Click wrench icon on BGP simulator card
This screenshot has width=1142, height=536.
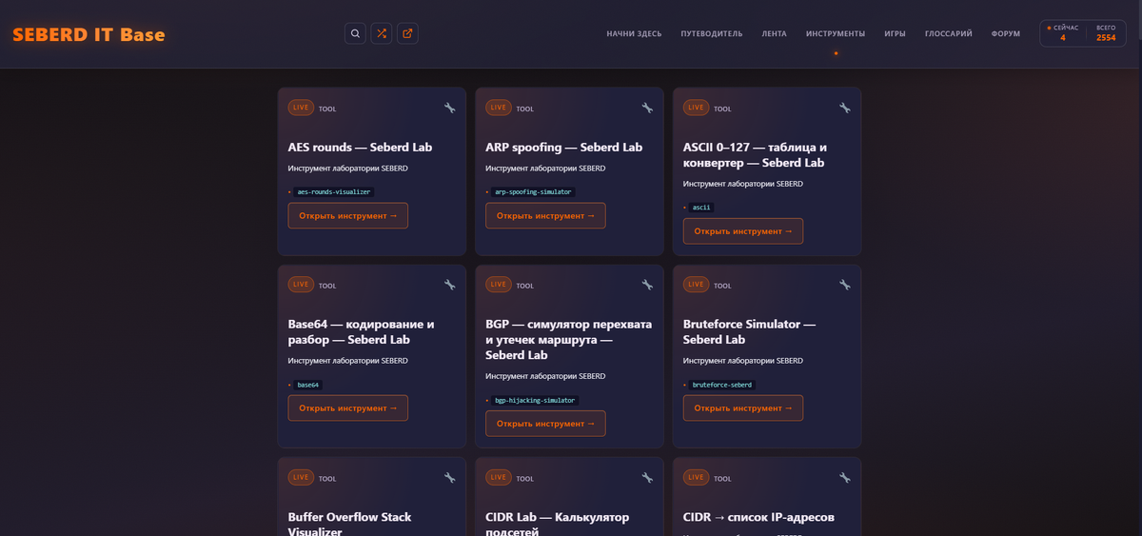coord(647,285)
